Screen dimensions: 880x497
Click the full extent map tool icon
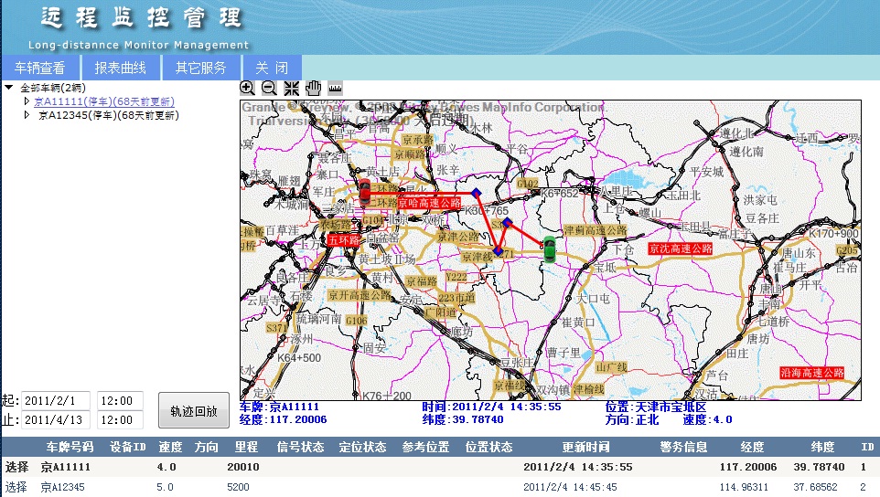point(291,88)
